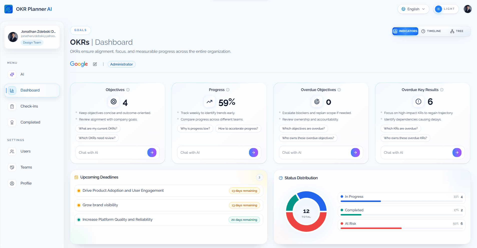Select the Completed sidebar icon
Image resolution: width=477 pixels, height=248 pixels.
(x=12, y=122)
